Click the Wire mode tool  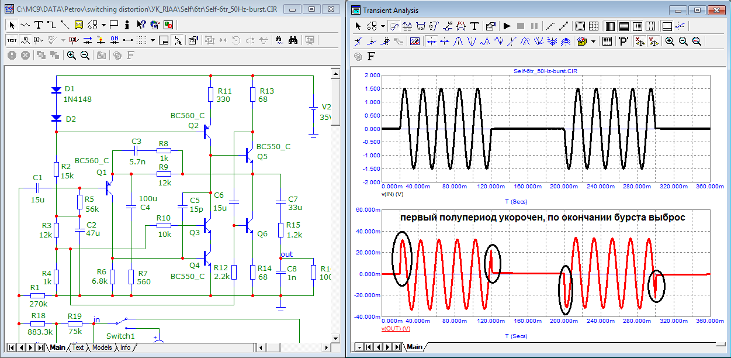(51, 25)
